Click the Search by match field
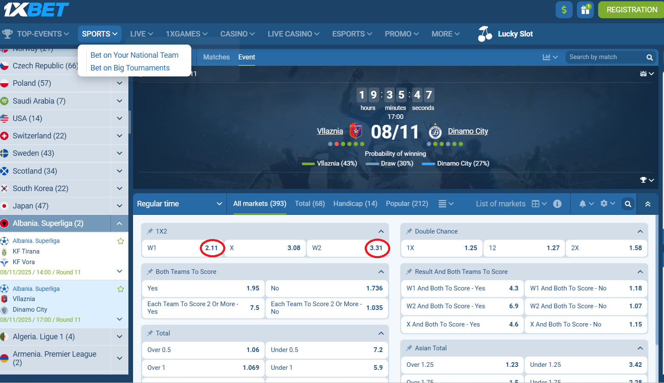The image size is (664, 383). coord(606,57)
